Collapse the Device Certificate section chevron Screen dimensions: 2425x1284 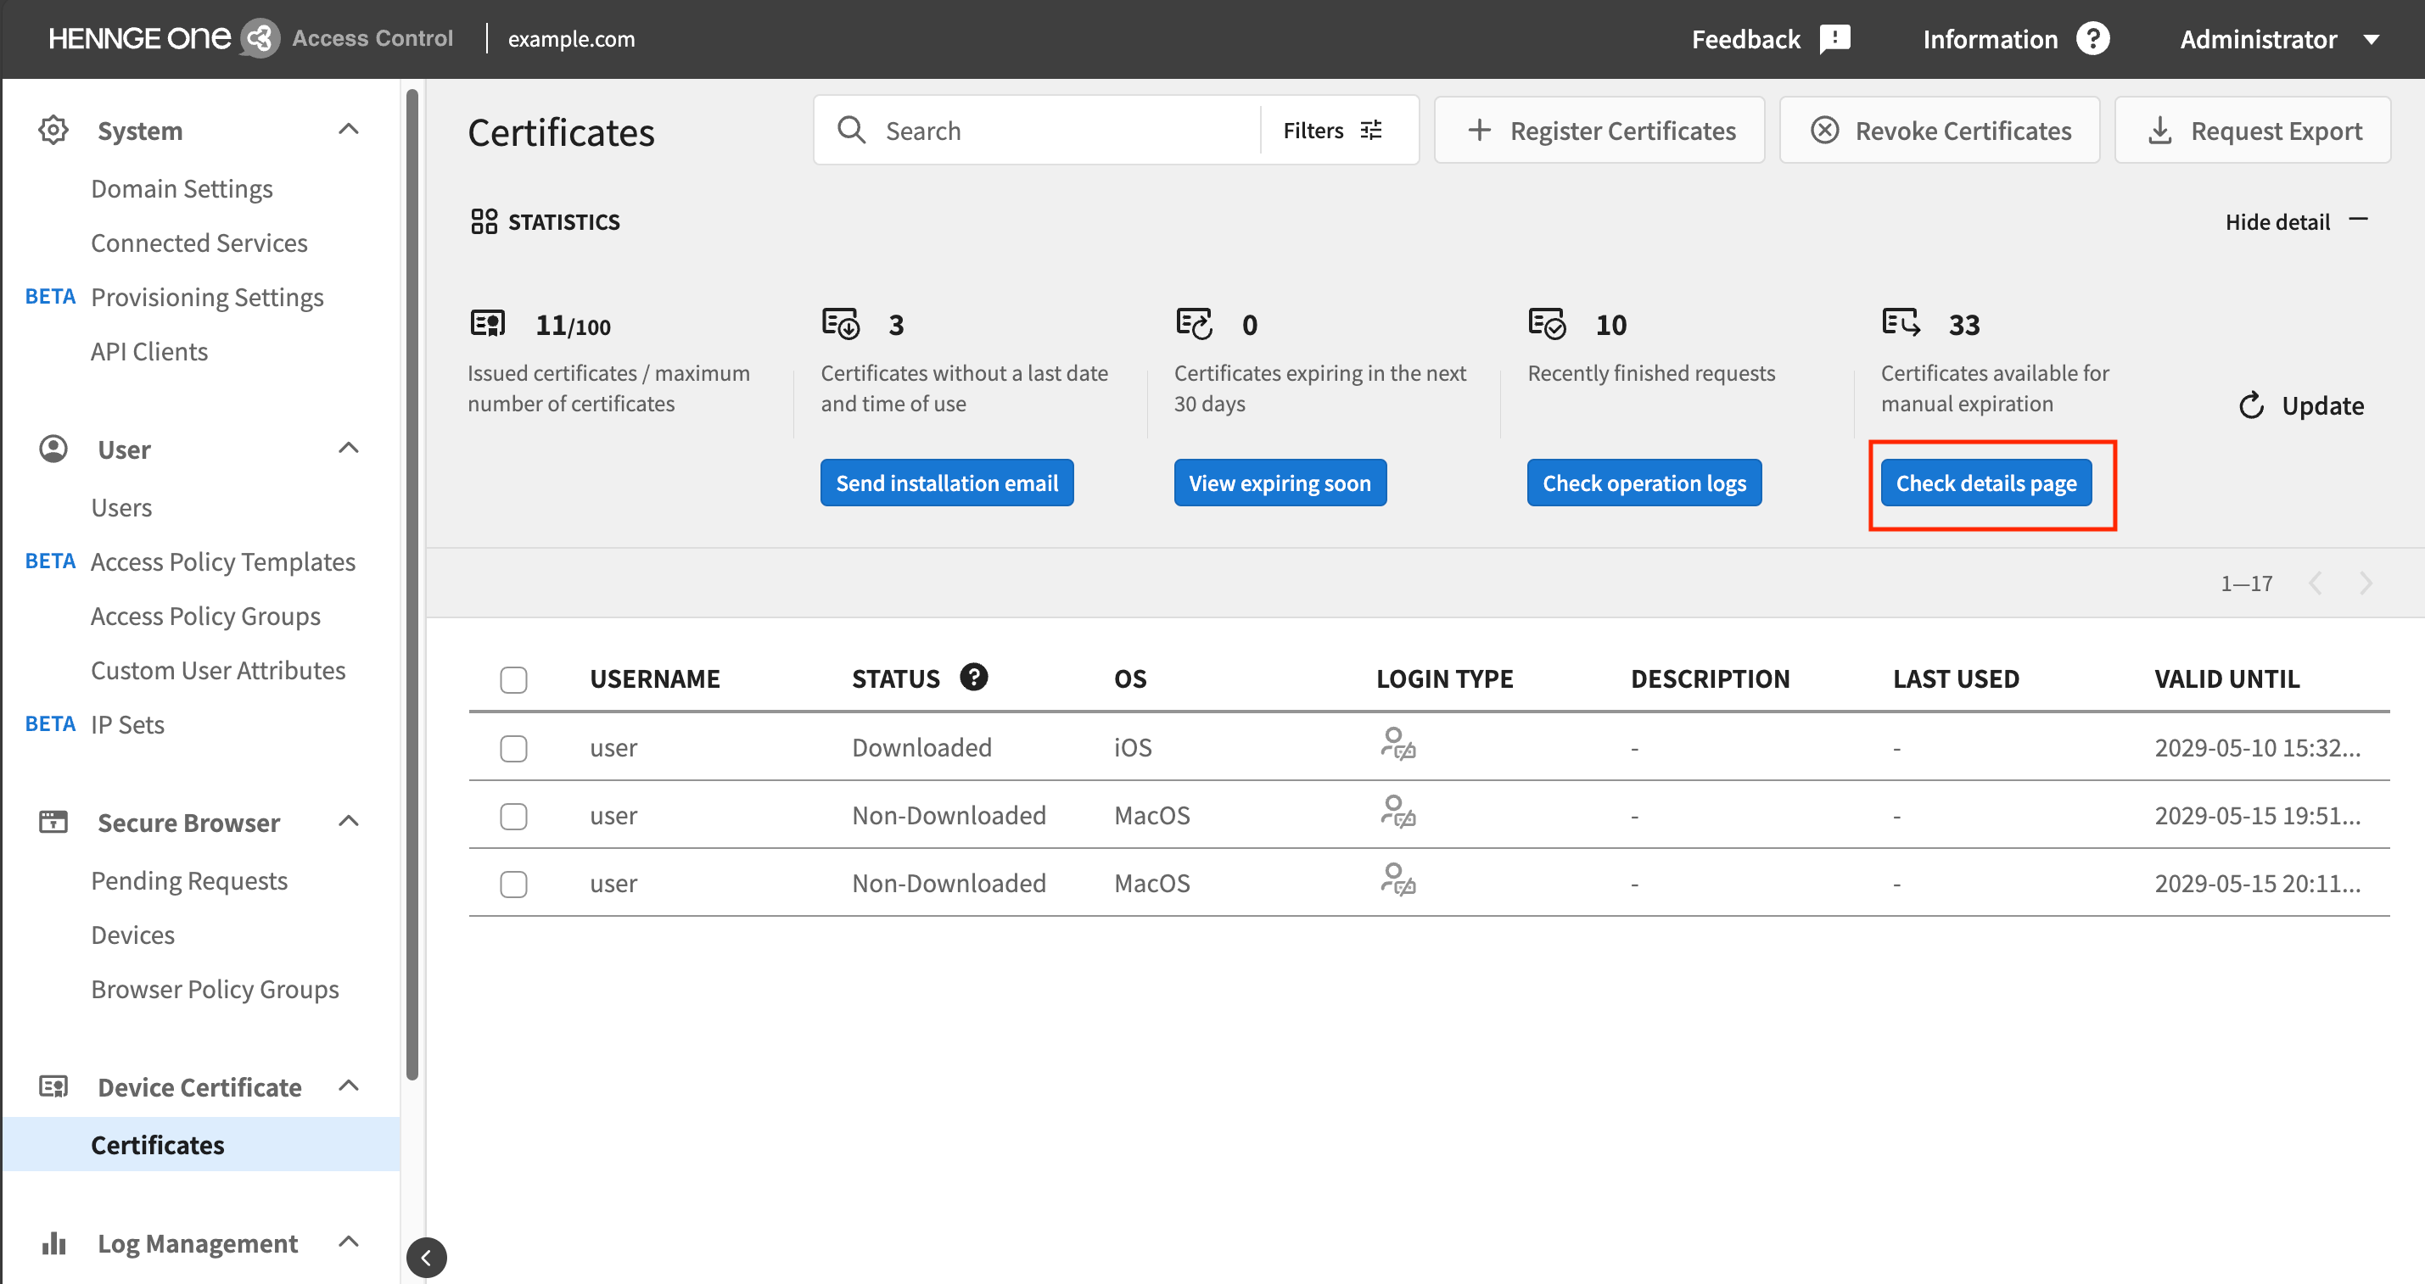click(349, 1086)
